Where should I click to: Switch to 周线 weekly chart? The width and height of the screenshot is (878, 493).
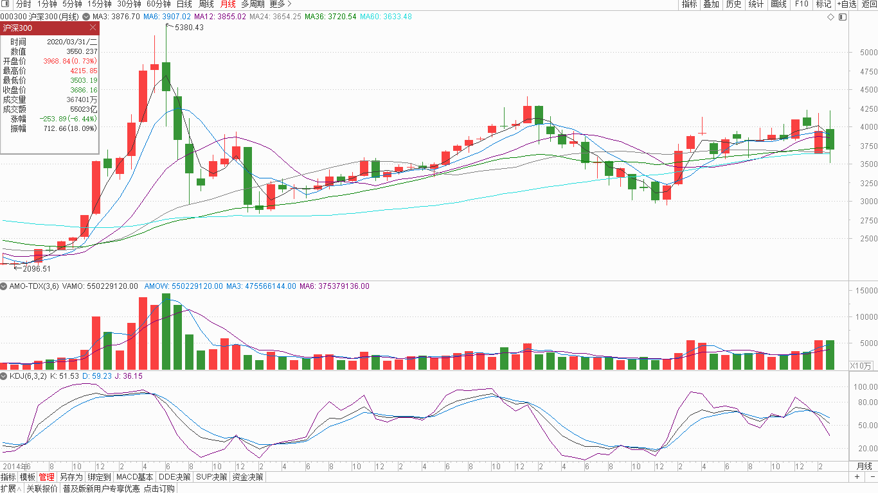206,4
